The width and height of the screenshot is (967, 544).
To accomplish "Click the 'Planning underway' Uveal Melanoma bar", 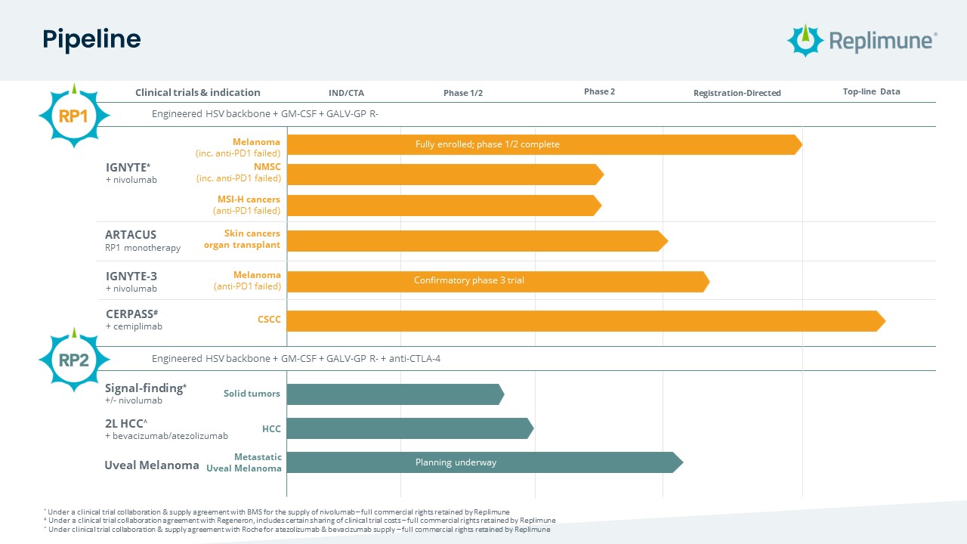I will (483, 462).
